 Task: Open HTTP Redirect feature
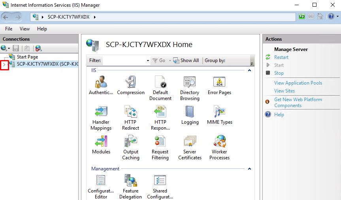[130, 118]
